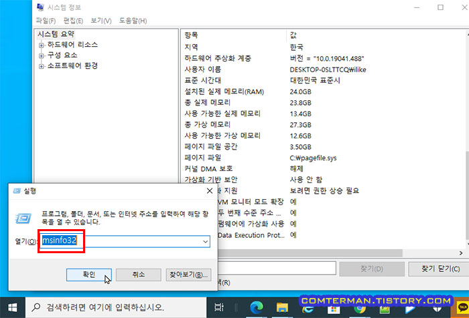The image size is (469, 318).
Task: Click the 24.0GB value cell
Action: tap(300, 92)
